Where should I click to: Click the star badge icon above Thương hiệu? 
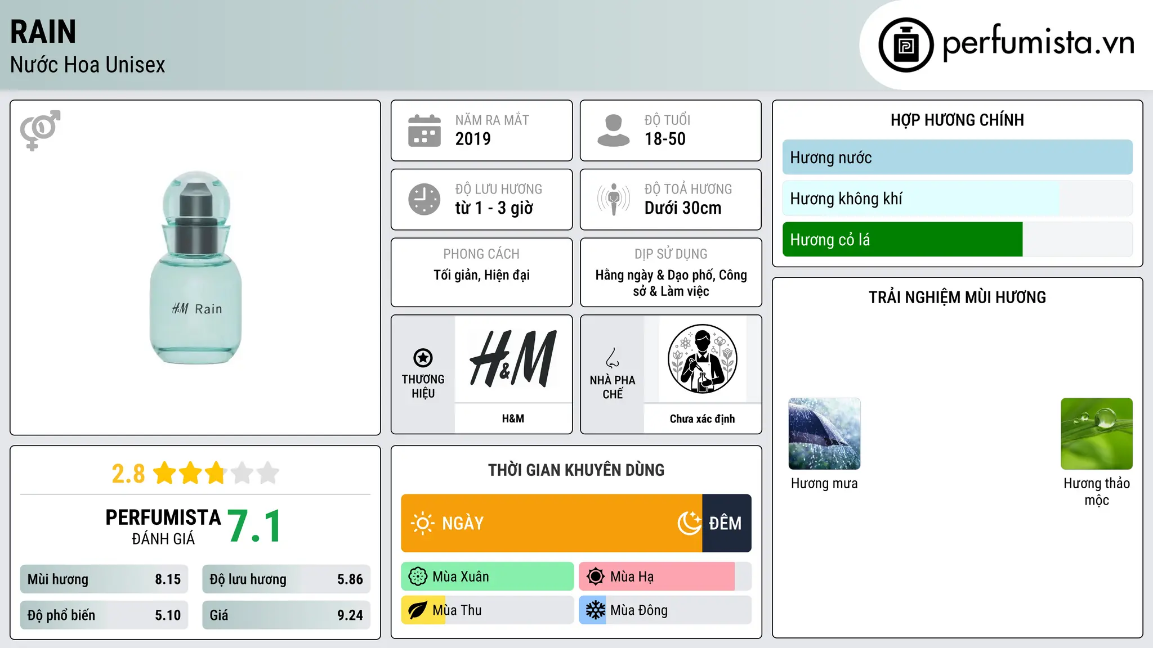tap(423, 358)
